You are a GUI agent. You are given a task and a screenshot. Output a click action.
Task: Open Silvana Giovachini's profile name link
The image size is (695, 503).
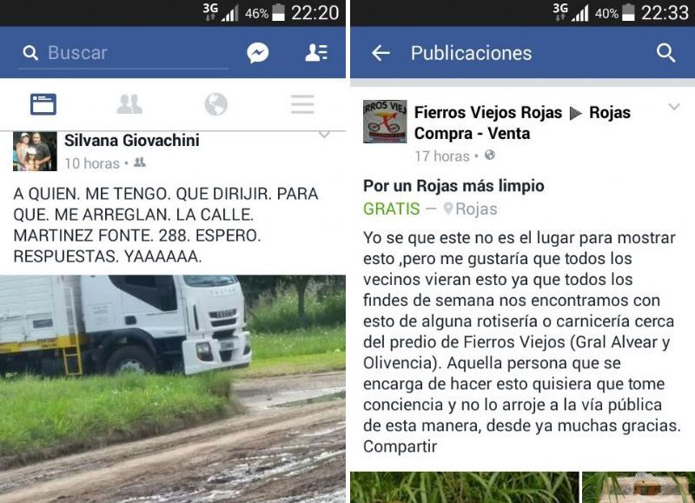pos(132,141)
